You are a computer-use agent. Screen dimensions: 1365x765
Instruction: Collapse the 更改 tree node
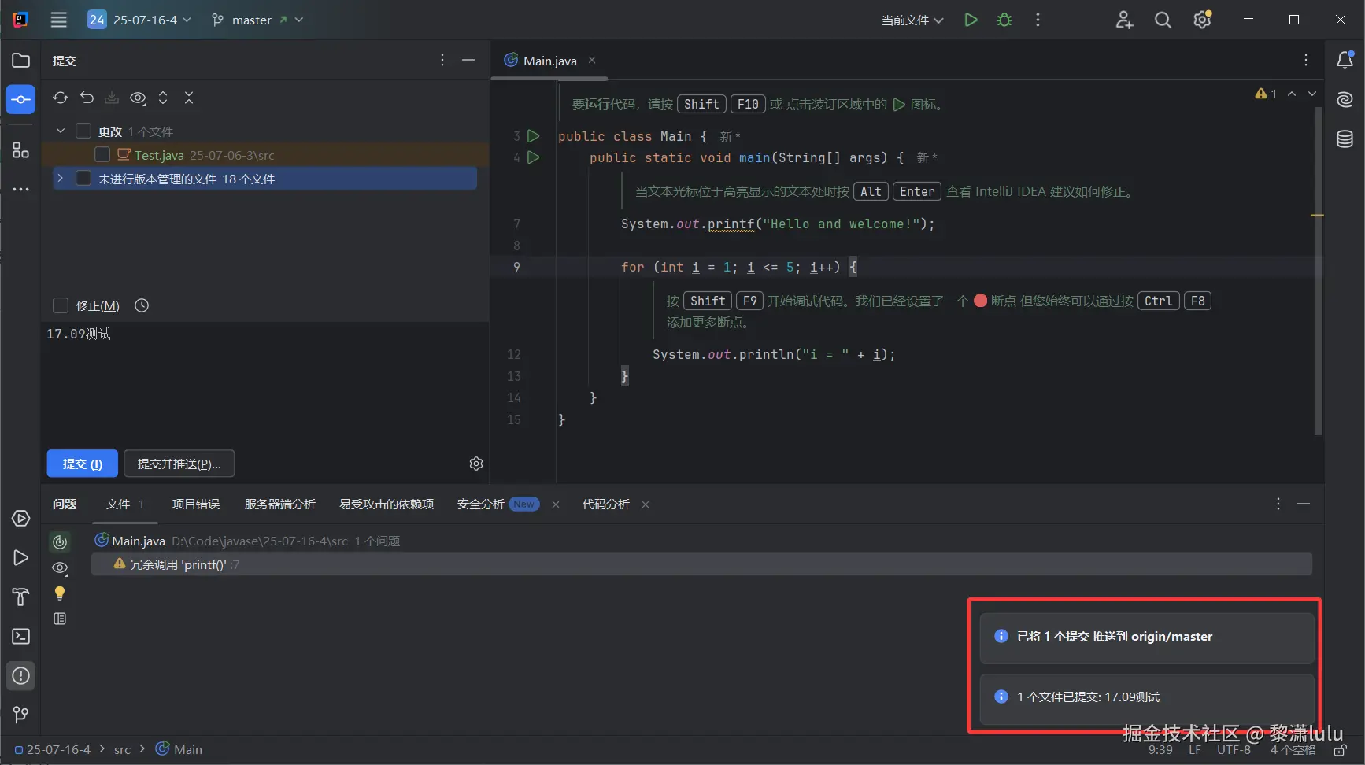tap(61, 131)
